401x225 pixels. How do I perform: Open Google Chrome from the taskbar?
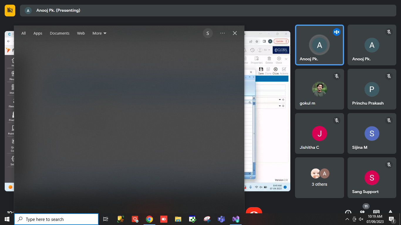149,219
